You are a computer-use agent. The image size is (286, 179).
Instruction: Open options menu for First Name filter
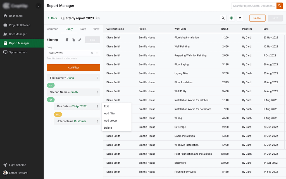tap(97, 78)
